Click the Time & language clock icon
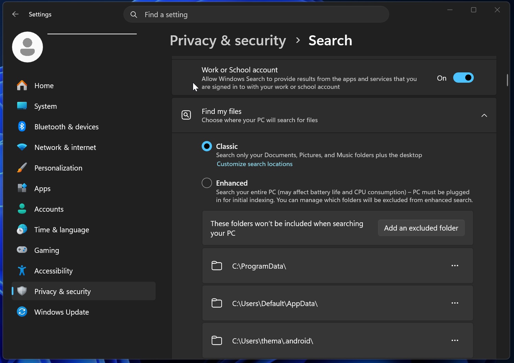Screen dimensions: 514x363 pyautogui.click(x=22, y=230)
